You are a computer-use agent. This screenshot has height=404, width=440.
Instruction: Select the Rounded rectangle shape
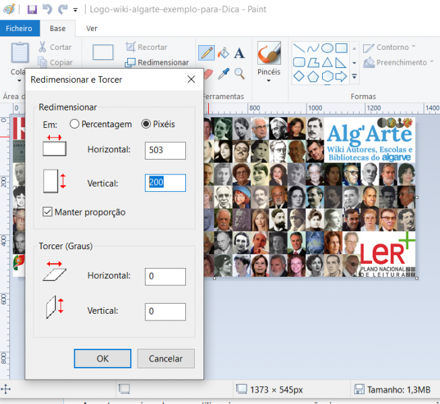(299, 62)
